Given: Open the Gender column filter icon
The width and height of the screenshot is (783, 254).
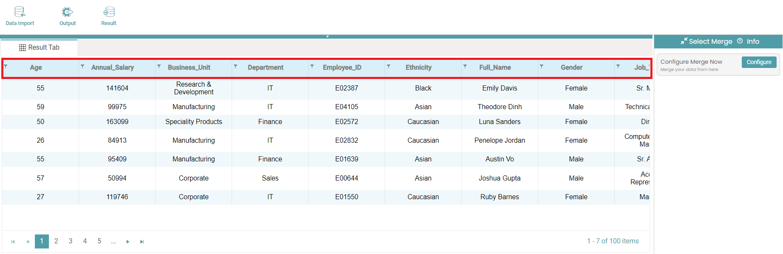Looking at the screenshot, I should (x=542, y=67).
